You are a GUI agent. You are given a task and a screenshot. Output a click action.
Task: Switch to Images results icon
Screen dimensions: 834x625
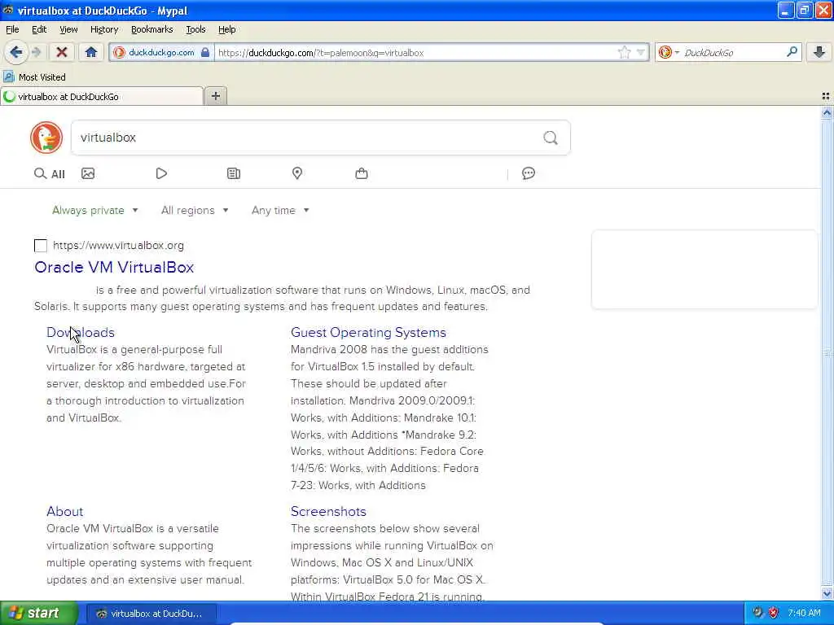[x=88, y=173]
